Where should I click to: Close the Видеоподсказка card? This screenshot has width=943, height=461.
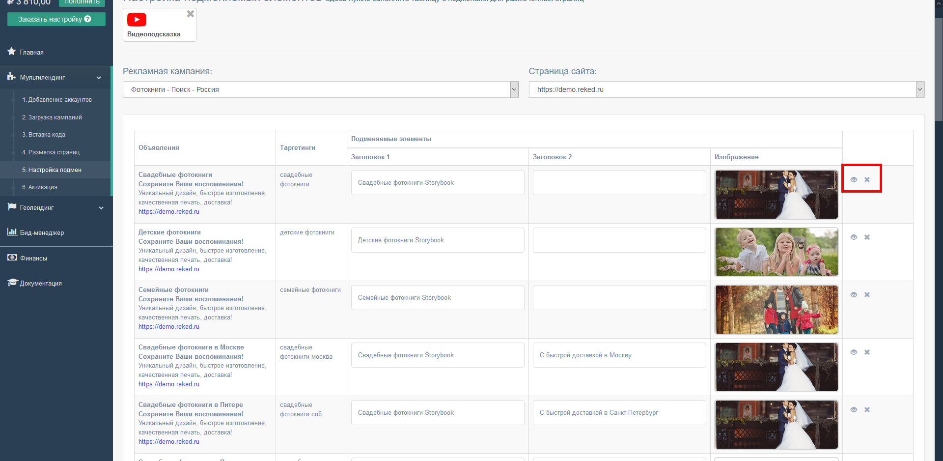coord(191,14)
